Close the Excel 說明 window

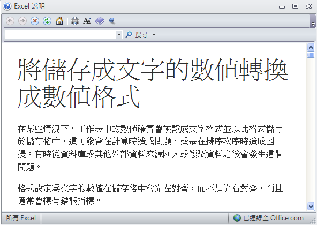309,6
